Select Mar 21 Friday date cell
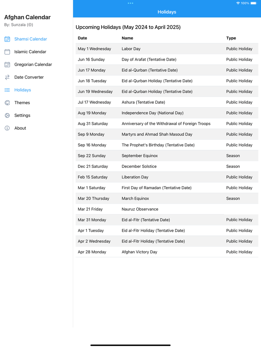Viewport: 261px width, 348px height. point(90,209)
